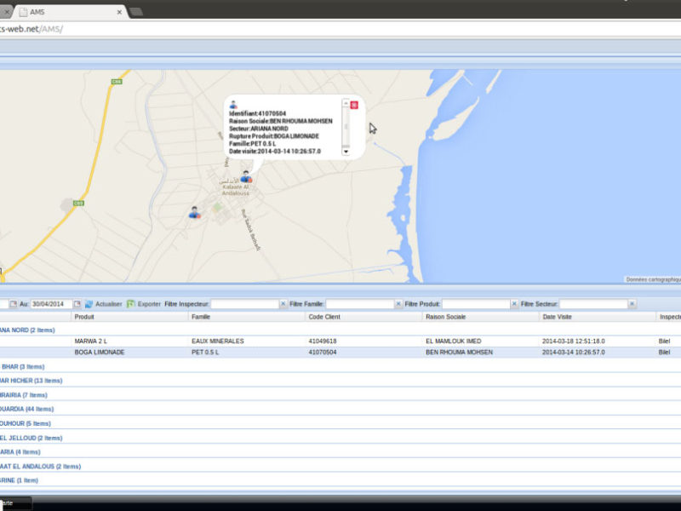This screenshot has width=681, height=511.
Task: Click the inspector marker southwest of Kalaate Al Andalouss
Action: coord(194,212)
